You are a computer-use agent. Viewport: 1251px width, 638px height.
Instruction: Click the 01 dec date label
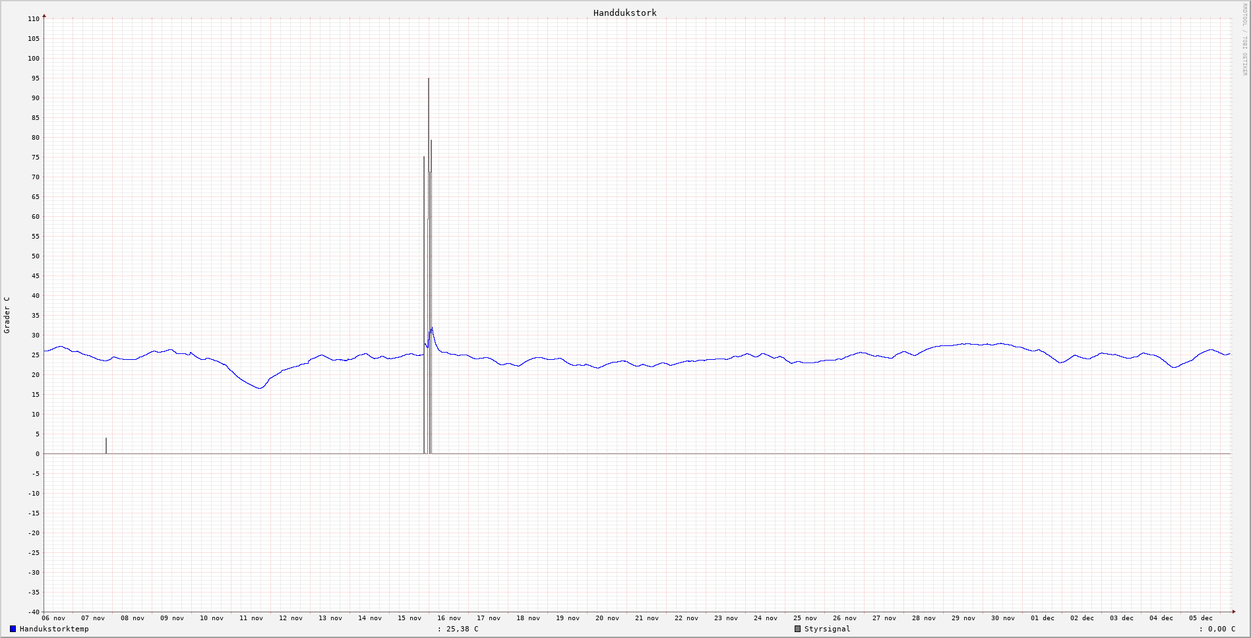(x=1043, y=618)
